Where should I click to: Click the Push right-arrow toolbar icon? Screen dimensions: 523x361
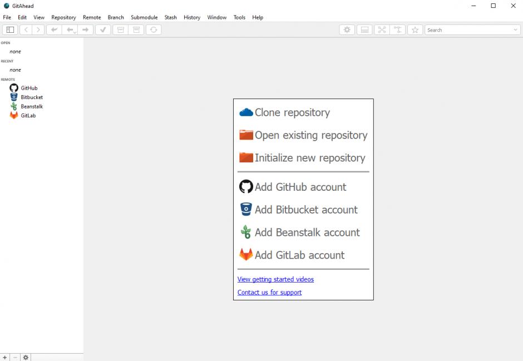[x=85, y=29]
